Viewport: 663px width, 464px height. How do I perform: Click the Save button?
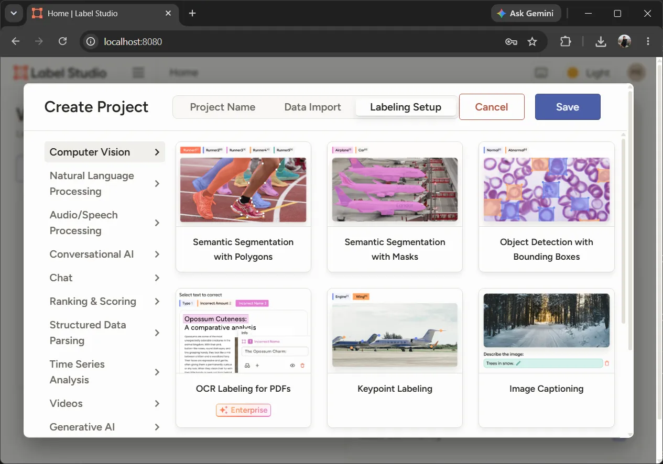coord(568,107)
